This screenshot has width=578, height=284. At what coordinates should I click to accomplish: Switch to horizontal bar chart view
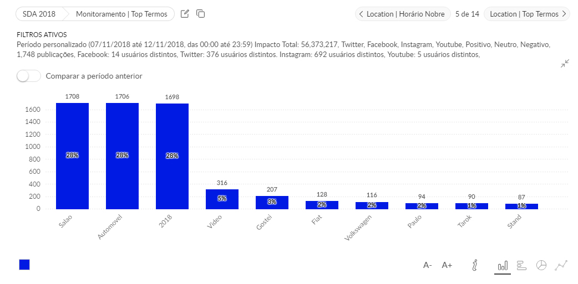pyautogui.click(x=521, y=265)
